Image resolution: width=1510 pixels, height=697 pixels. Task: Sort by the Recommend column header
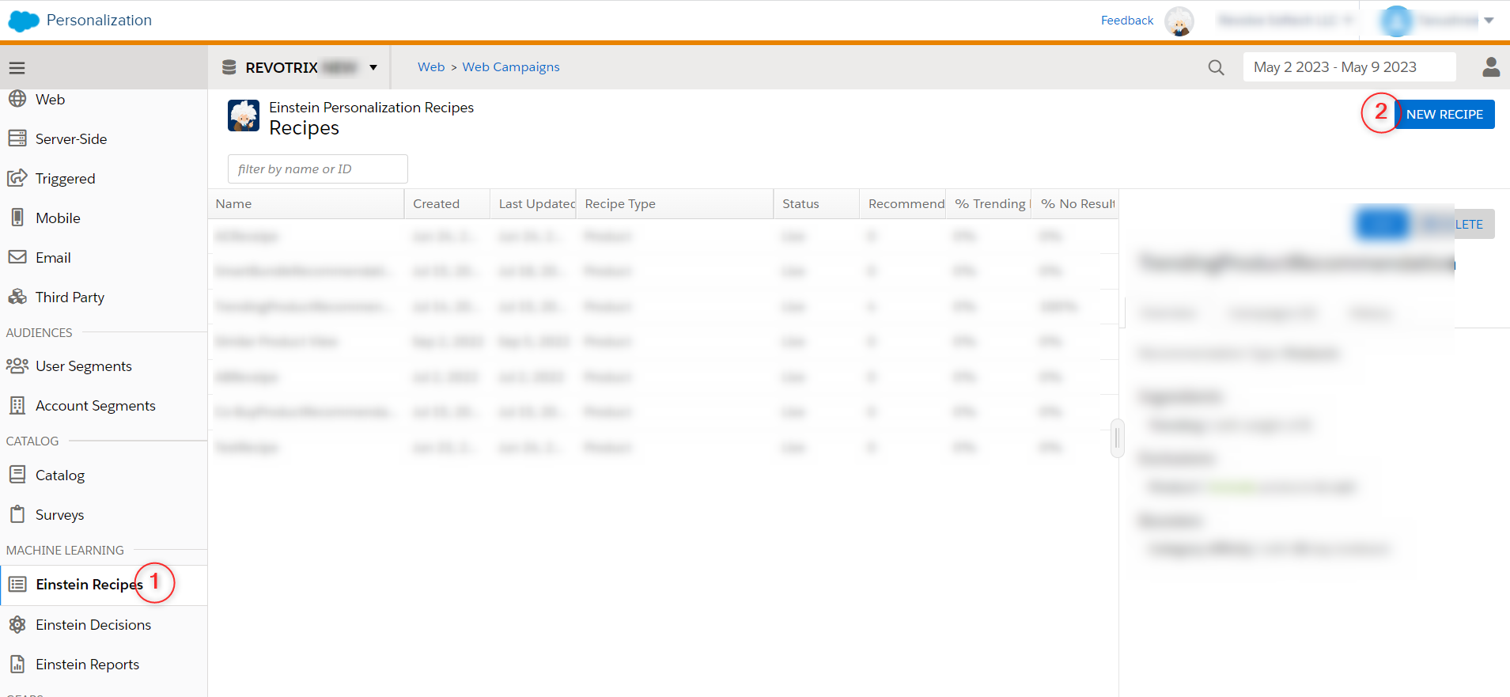pyautogui.click(x=903, y=203)
